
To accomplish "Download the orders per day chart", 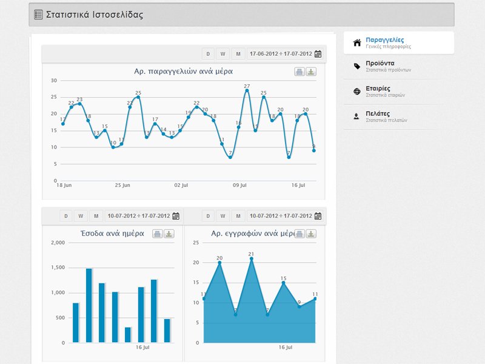I will click(x=311, y=72).
